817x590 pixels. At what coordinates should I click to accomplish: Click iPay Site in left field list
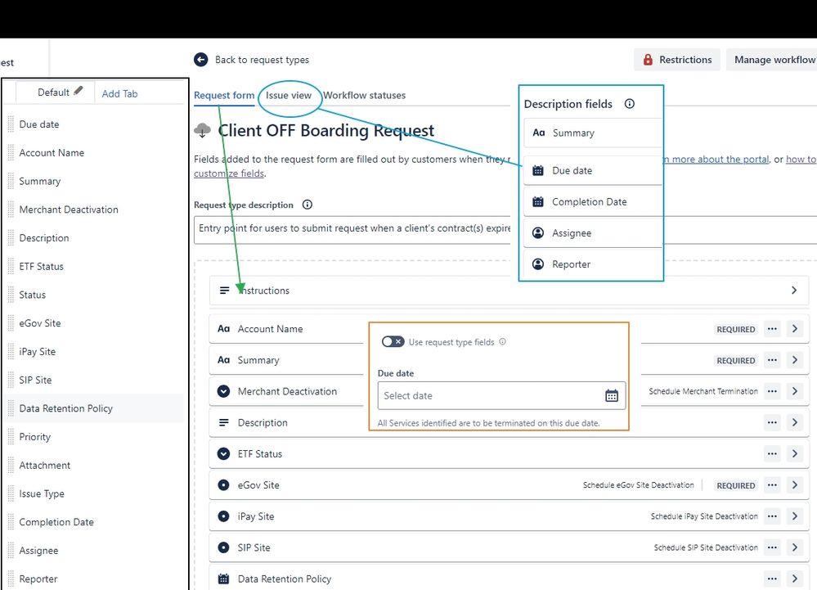(x=37, y=352)
